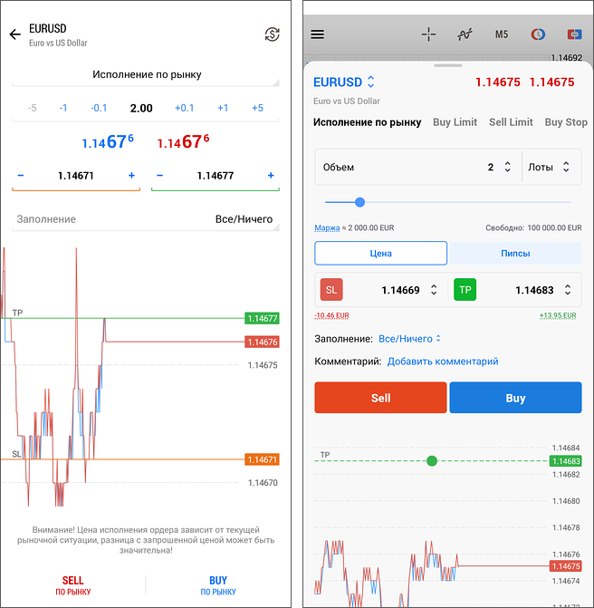Select the Исполнение по рынку tab
The image size is (594, 608).
(367, 122)
